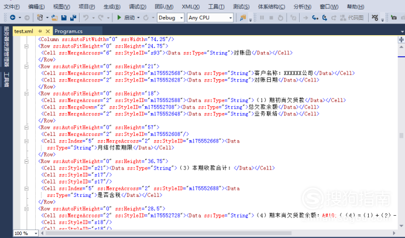The height and width of the screenshot is (238, 405).
Task: Open the 体系结构(C) menu
Action: click(x=272, y=6)
